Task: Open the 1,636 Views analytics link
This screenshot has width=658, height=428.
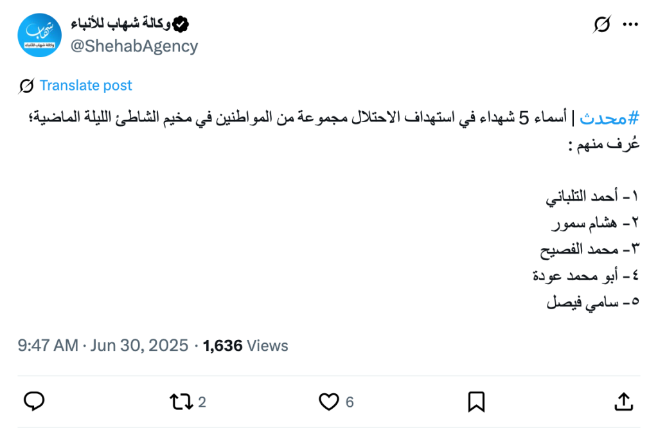Action: pyautogui.click(x=245, y=346)
